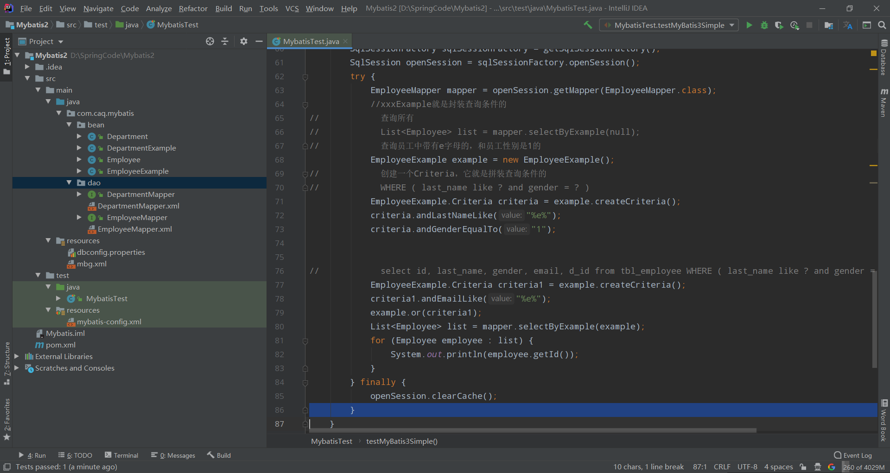Change line separator CRLF in status bar
Image resolution: width=890 pixels, height=473 pixels.
722,467
